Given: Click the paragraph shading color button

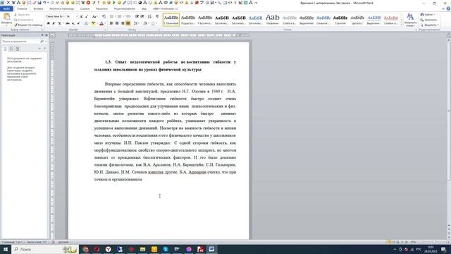Looking at the screenshot, I should point(146,23).
